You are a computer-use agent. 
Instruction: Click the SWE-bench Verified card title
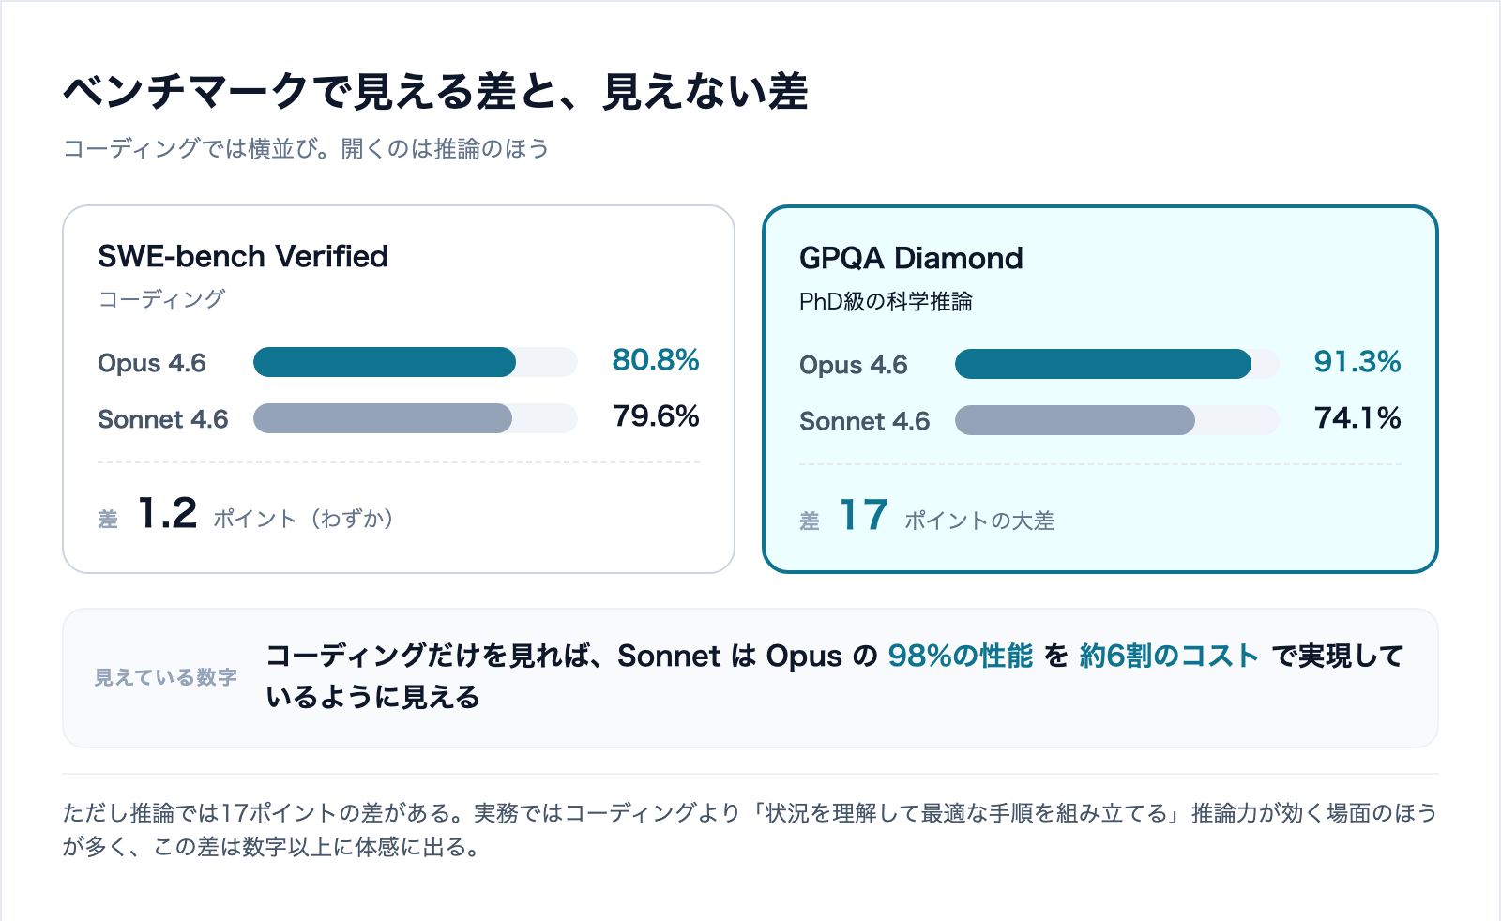pyautogui.click(x=243, y=256)
